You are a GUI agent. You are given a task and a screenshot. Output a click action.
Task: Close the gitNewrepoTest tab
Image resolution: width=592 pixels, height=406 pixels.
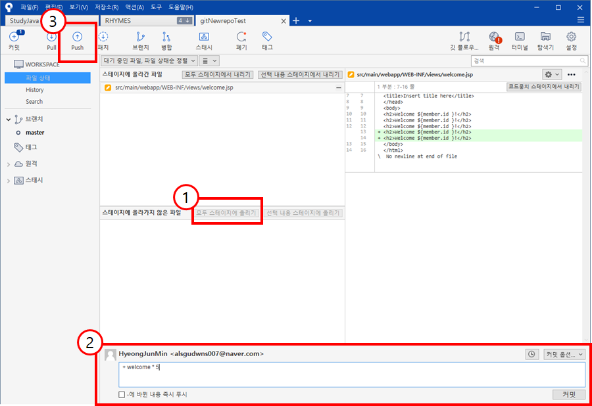coord(283,21)
